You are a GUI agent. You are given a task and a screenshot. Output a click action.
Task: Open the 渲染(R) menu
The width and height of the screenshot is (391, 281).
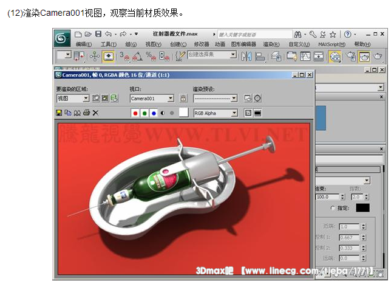(271, 44)
